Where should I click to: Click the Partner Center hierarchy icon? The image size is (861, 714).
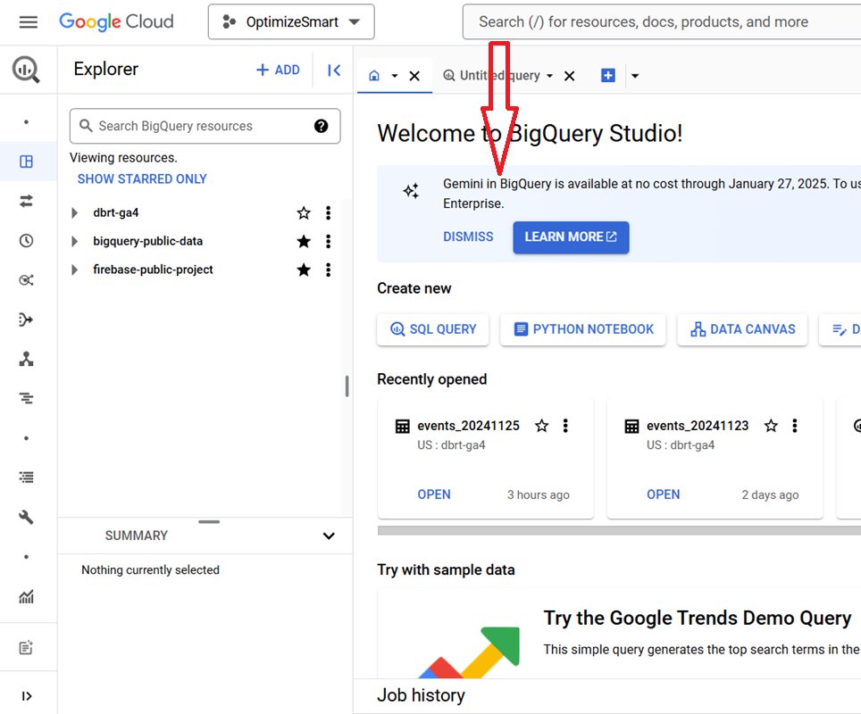28,359
